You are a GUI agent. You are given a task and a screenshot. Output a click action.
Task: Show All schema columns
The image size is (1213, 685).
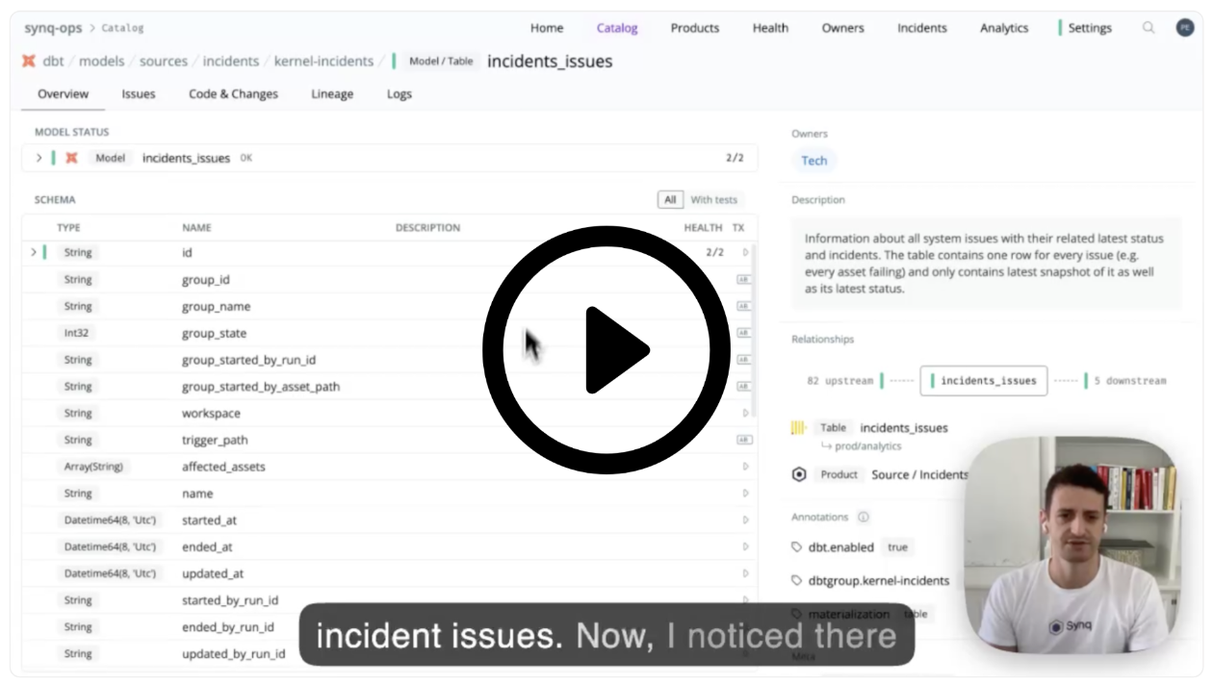coord(670,199)
